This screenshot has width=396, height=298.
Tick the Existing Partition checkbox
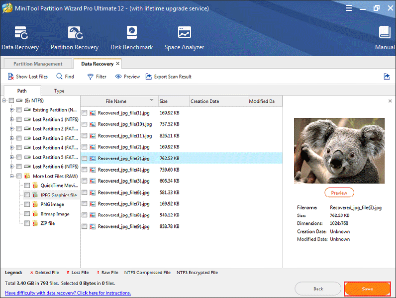(x=19, y=110)
